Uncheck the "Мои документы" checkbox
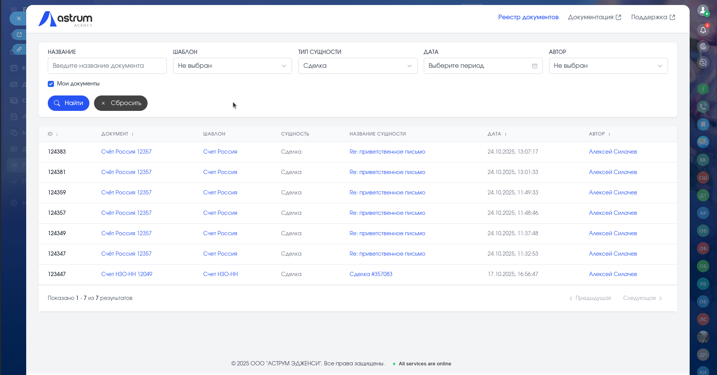This screenshot has height=375, width=717. pyautogui.click(x=51, y=84)
